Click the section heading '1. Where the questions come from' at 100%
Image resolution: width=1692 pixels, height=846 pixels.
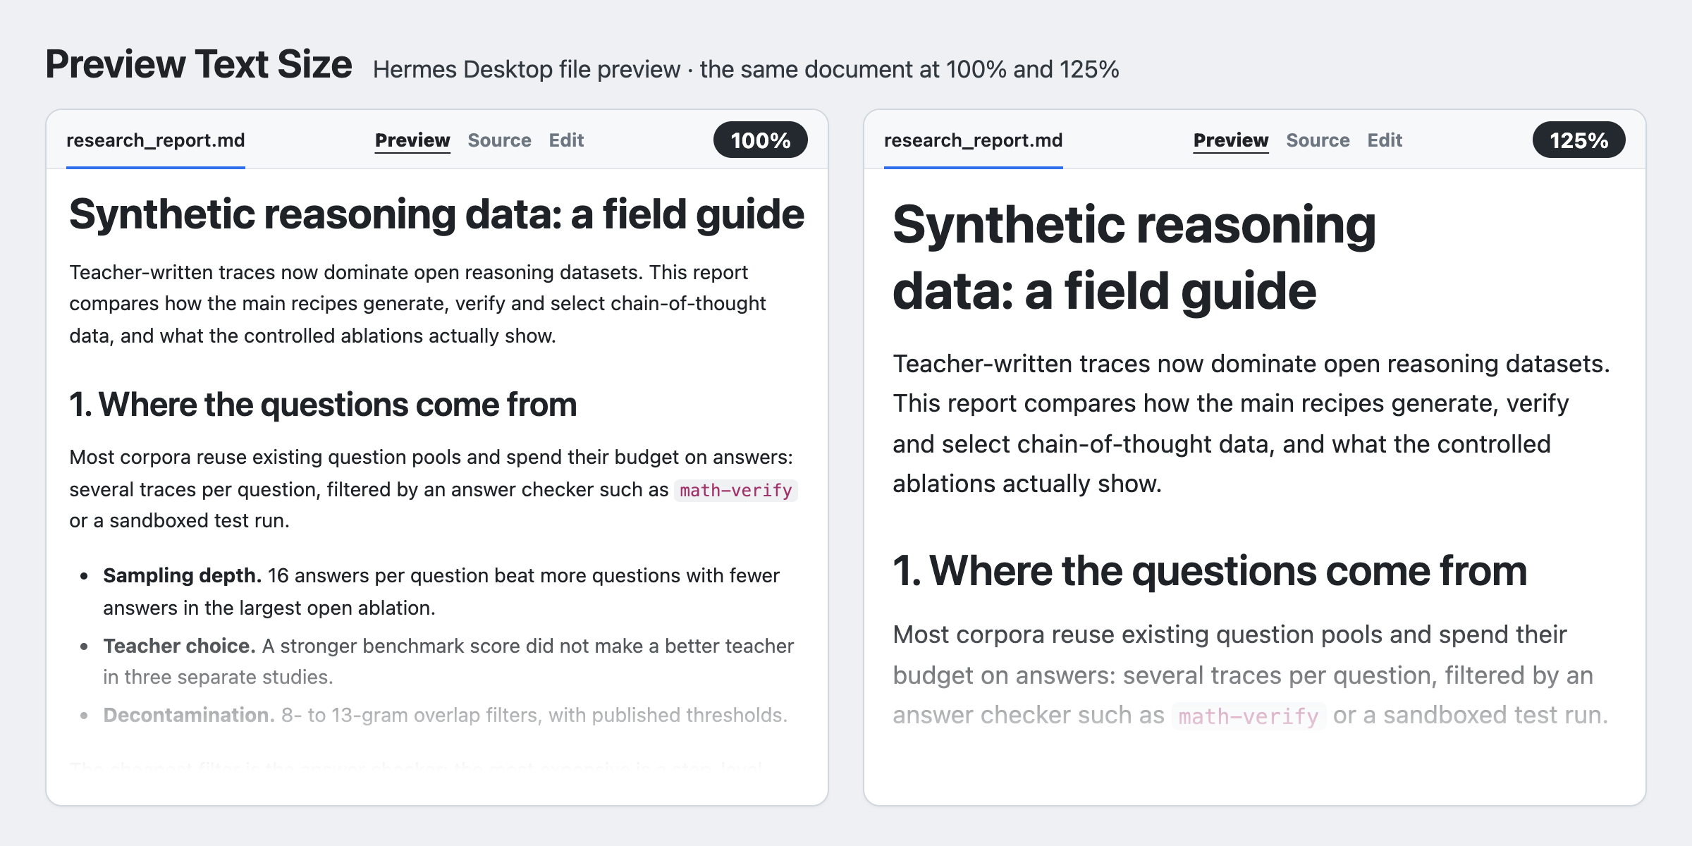[x=323, y=405]
